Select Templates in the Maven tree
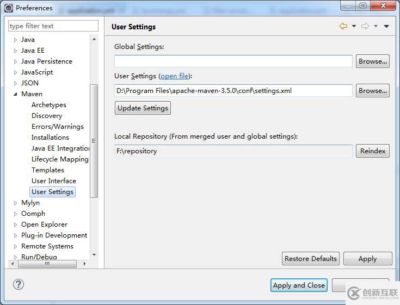 click(48, 170)
